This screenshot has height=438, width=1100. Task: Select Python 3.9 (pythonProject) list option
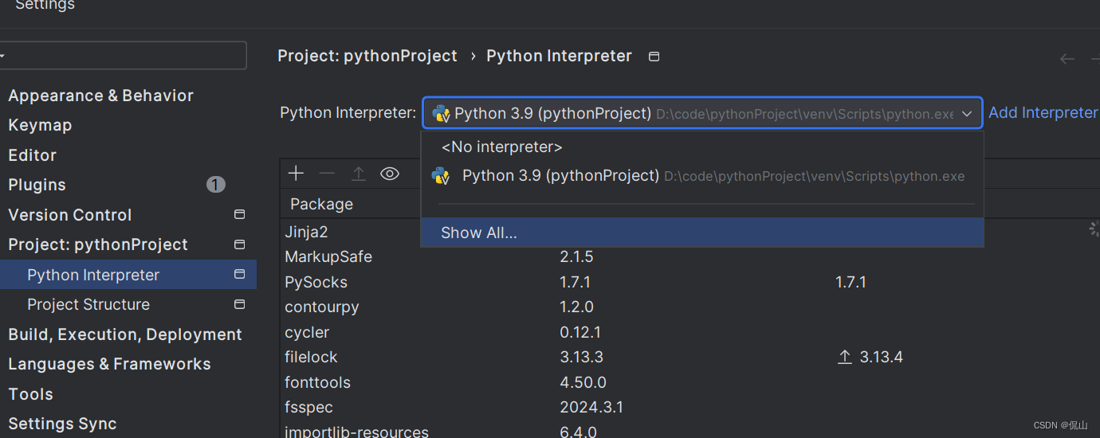(560, 176)
